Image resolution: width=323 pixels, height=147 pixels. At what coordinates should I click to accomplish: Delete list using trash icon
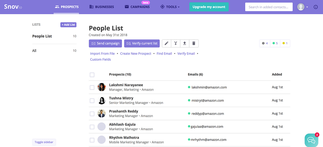194,43
